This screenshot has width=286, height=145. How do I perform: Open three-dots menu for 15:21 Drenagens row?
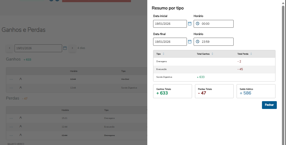11,118
